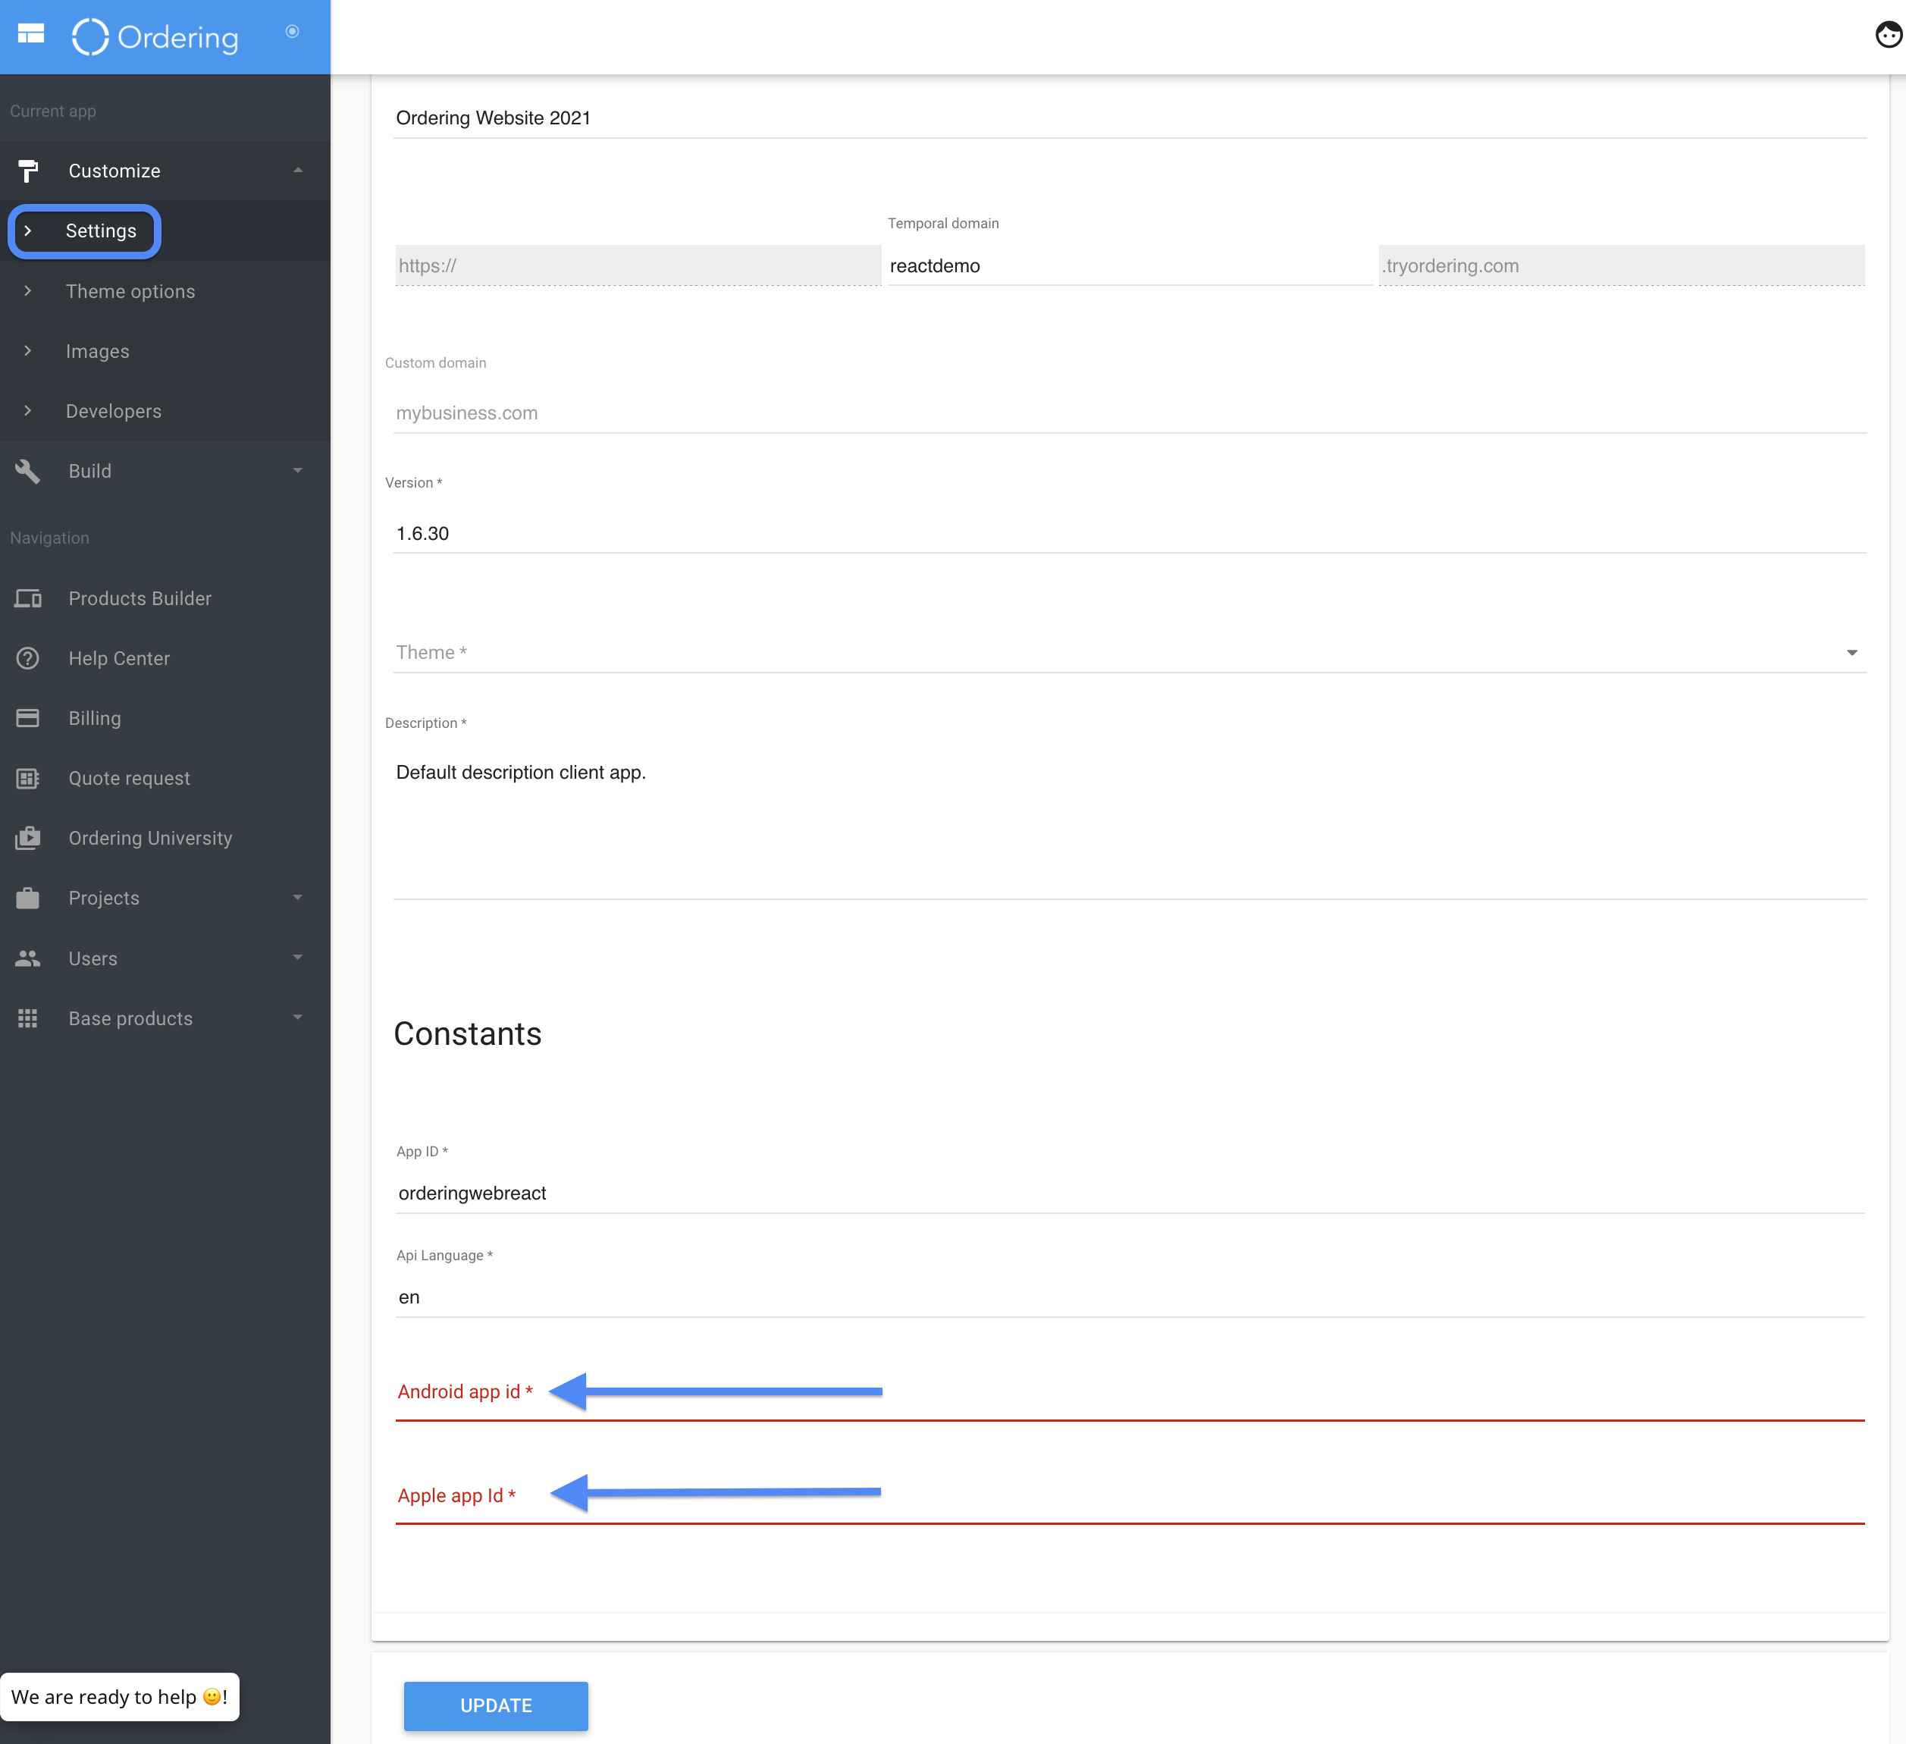Click the Billing card icon
1906x1744 pixels.
click(x=28, y=718)
